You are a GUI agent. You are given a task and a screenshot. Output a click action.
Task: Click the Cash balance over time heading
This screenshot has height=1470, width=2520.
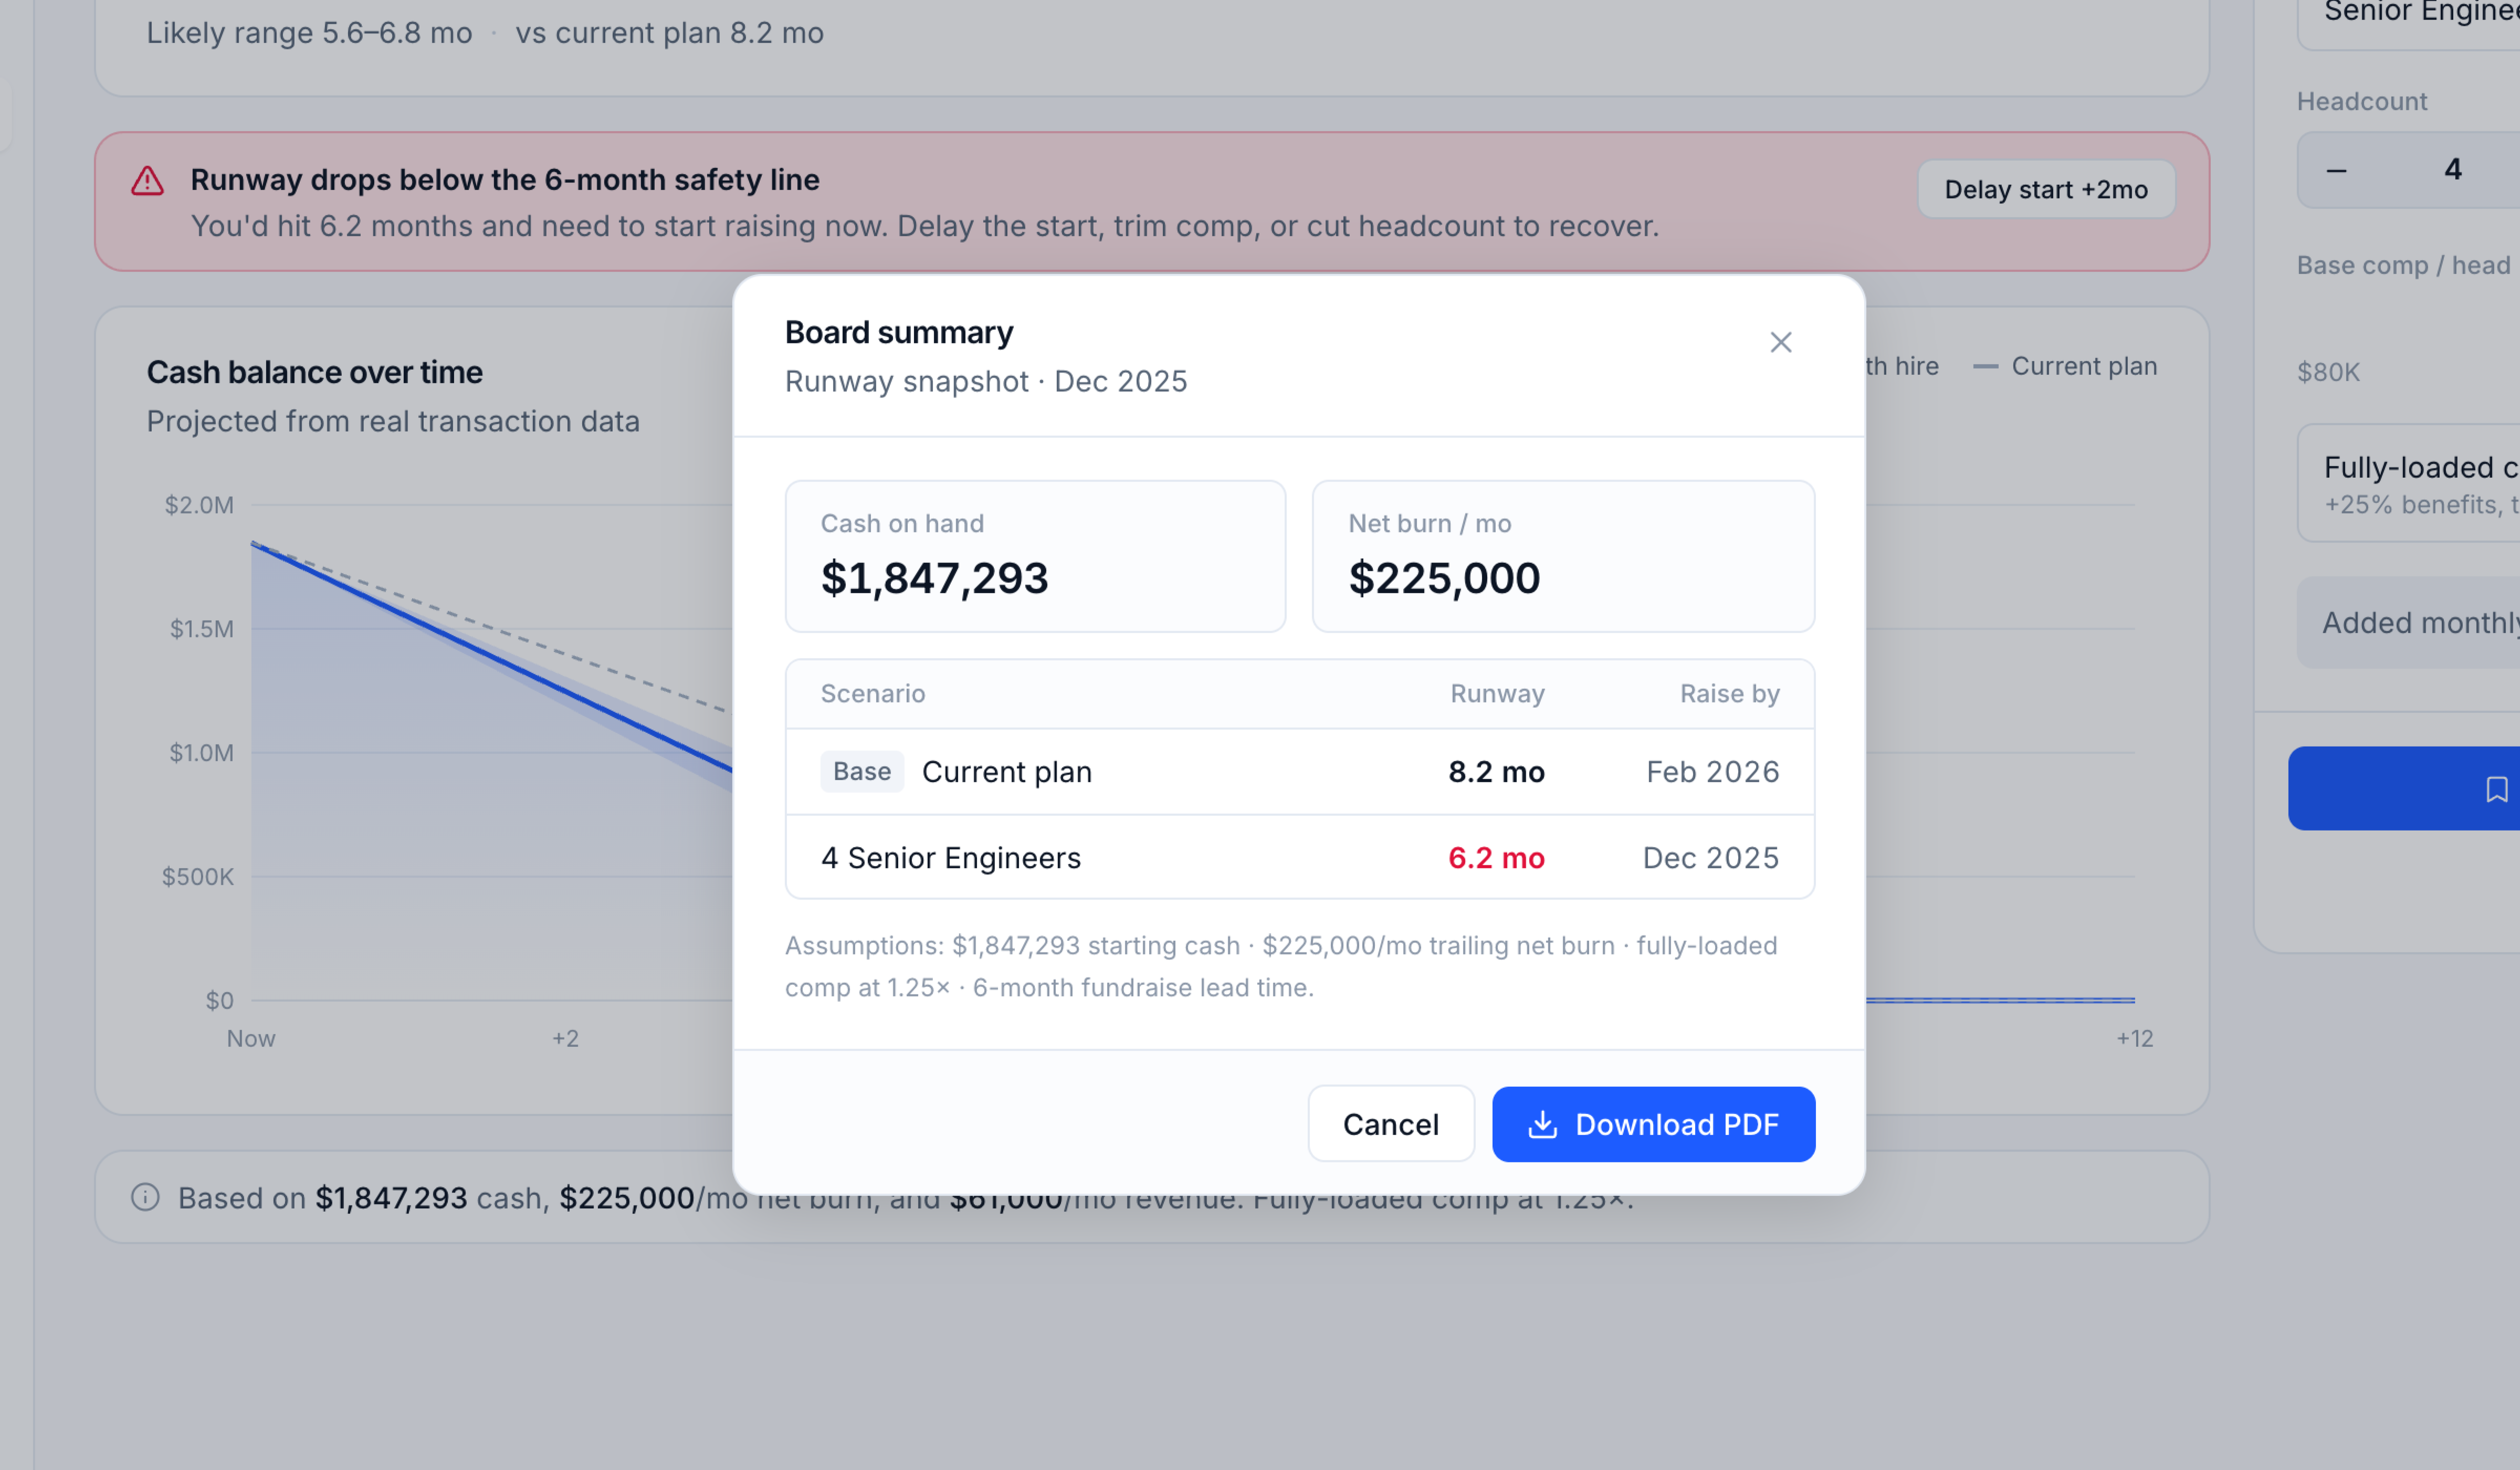[314, 372]
